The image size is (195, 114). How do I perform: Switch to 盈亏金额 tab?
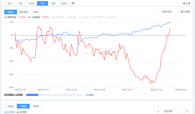pyautogui.click(x=23, y=12)
